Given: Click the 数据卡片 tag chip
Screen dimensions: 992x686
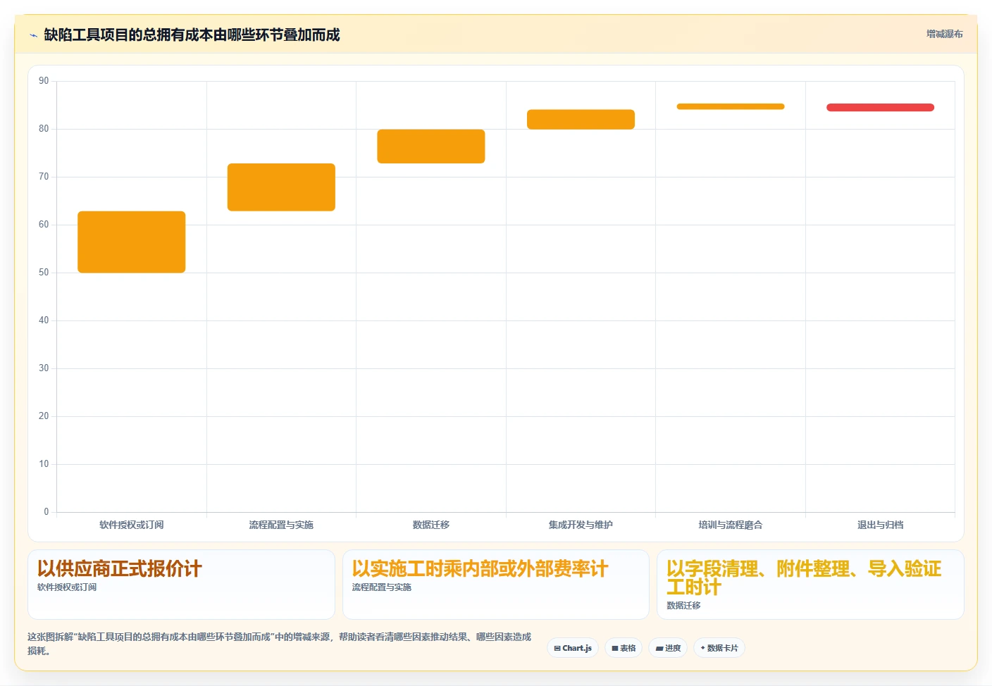Looking at the screenshot, I should click(x=719, y=648).
